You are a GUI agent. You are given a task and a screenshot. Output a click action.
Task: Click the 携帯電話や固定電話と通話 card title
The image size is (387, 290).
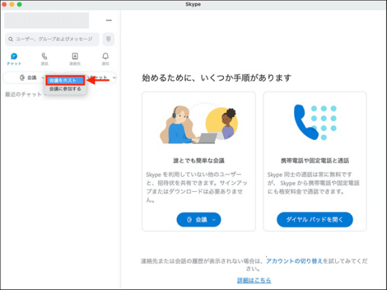tap(315, 160)
